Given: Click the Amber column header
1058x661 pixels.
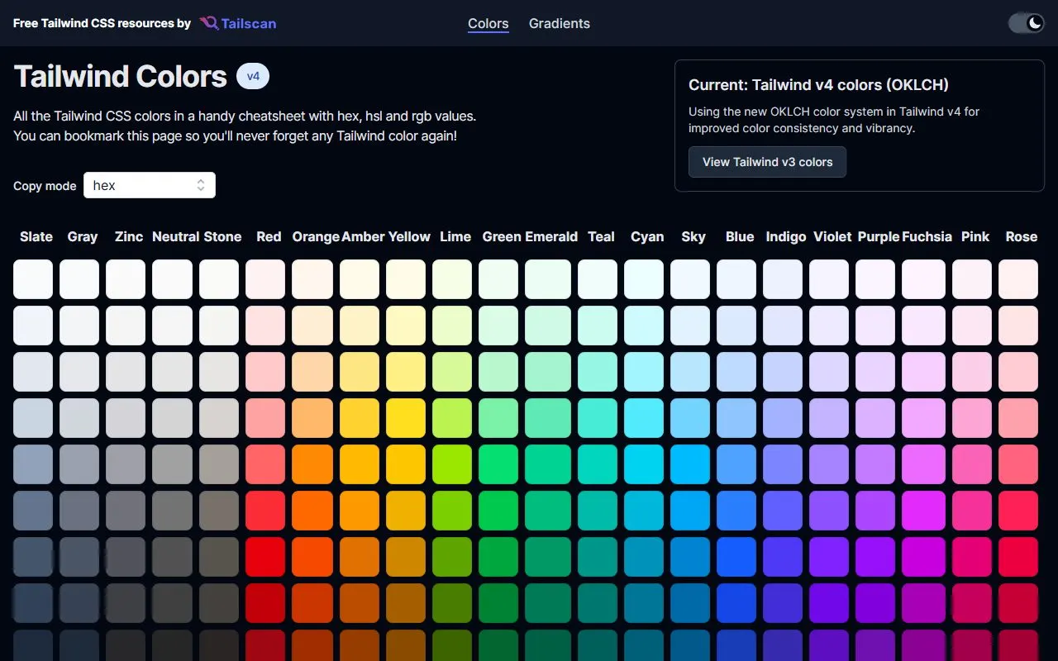Looking at the screenshot, I should pos(363,236).
